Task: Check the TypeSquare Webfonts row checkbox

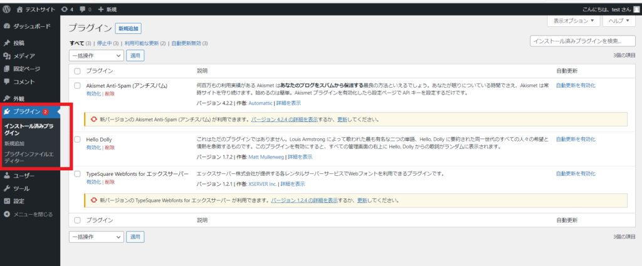Action: pos(77,174)
